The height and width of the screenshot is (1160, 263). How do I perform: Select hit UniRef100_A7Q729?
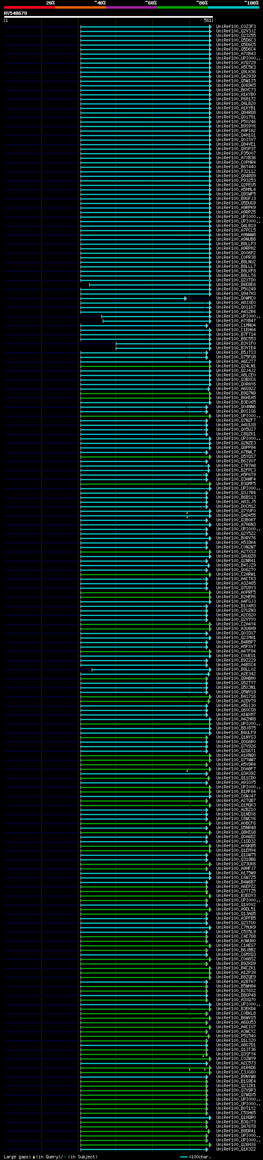point(235,63)
